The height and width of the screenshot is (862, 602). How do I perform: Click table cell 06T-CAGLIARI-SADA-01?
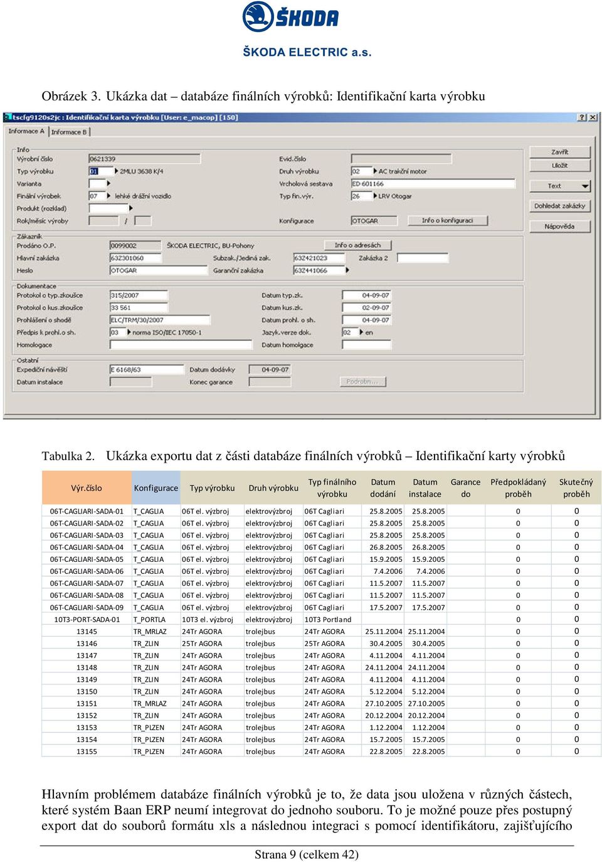pos(87,511)
